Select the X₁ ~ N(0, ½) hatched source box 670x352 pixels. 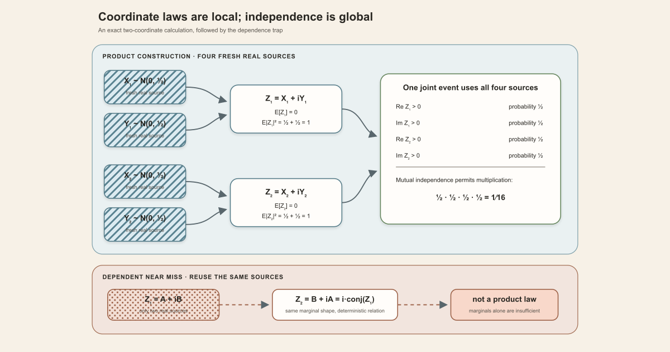[x=145, y=87]
